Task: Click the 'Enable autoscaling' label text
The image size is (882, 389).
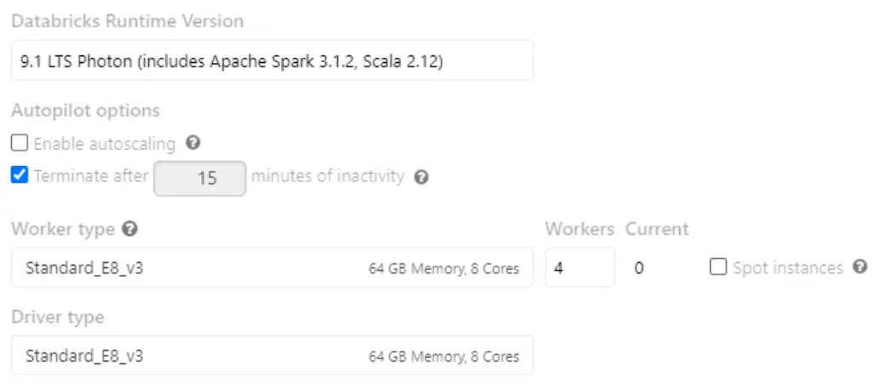Action: (x=105, y=144)
